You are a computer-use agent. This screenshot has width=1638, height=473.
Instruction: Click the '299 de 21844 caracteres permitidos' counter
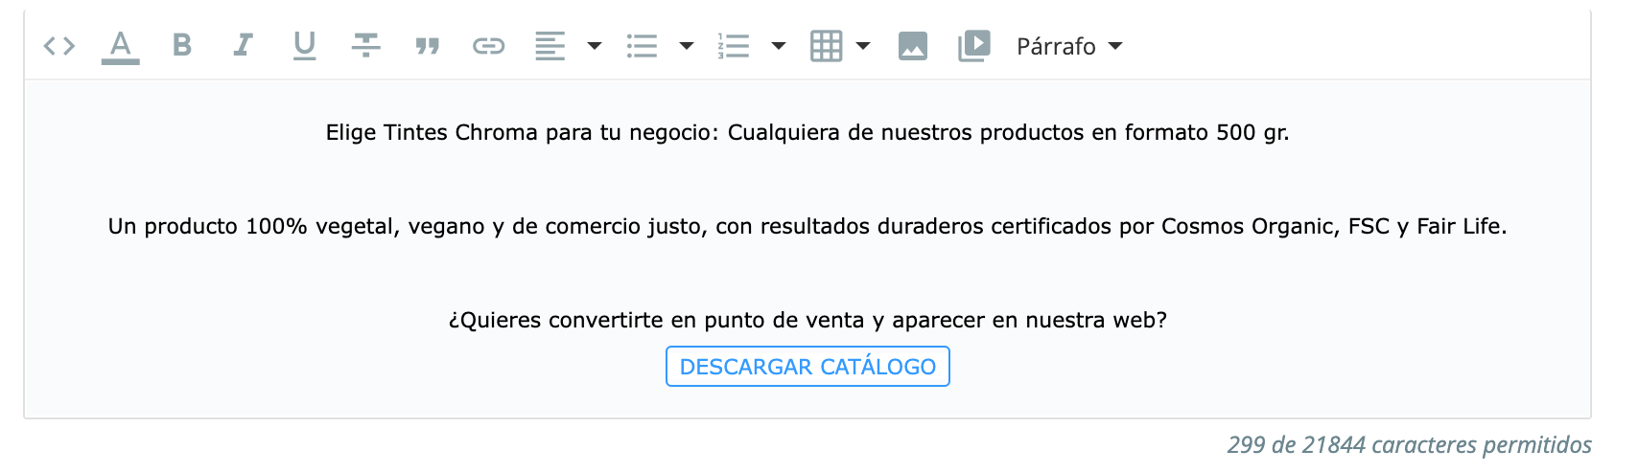1409,445
